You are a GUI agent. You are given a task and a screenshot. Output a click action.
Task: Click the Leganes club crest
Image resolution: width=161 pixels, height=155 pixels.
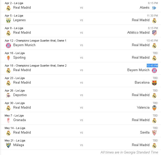8,20
